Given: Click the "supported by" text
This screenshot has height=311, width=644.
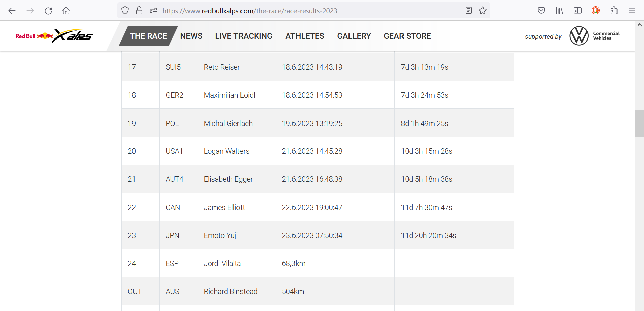Looking at the screenshot, I should pos(543,36).
